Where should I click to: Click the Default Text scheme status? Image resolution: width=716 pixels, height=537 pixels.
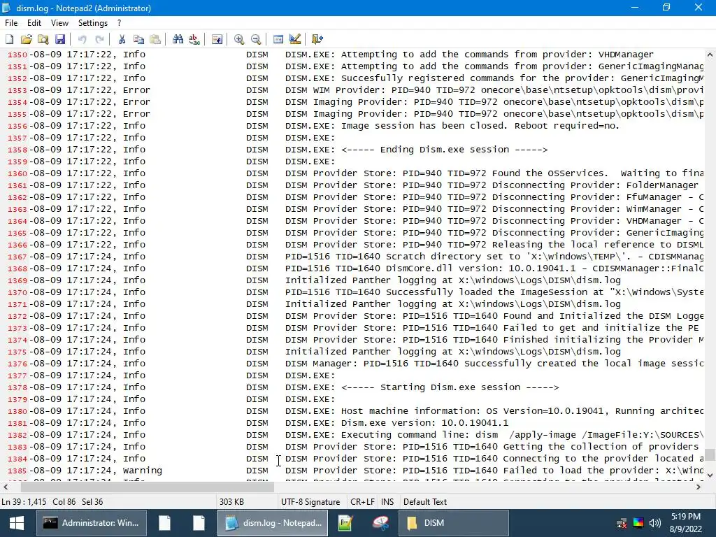(425, 501)
